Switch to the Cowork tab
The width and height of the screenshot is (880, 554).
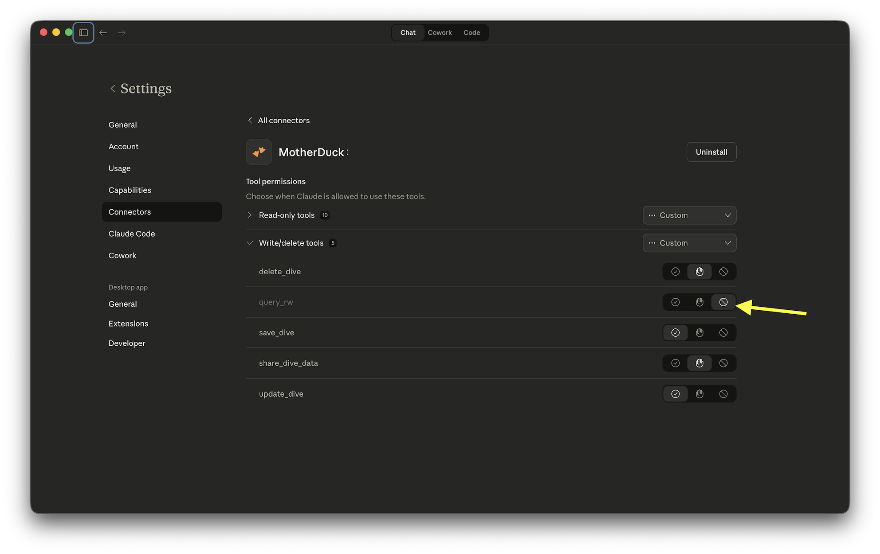(x=440, y=33)
